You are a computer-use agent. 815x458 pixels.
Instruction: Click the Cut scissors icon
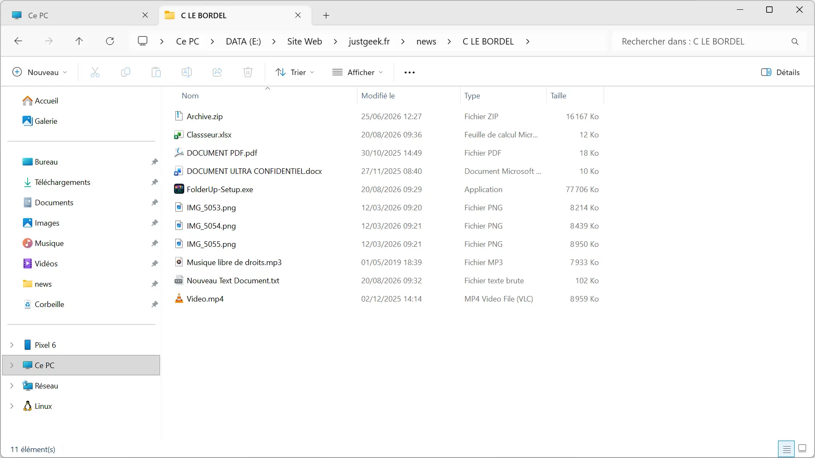pyautogui.click(x=95, y=73)
